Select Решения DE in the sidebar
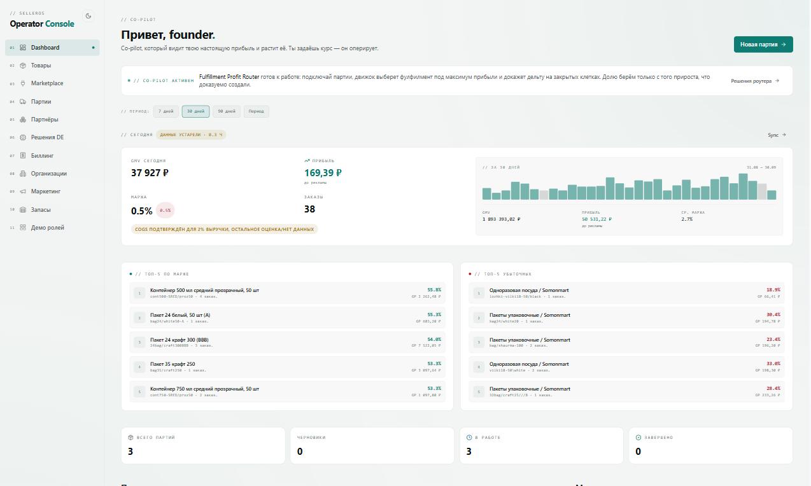The width and height of the screenshot is (811, 486). pyautogui.click(x=52, y=137)
